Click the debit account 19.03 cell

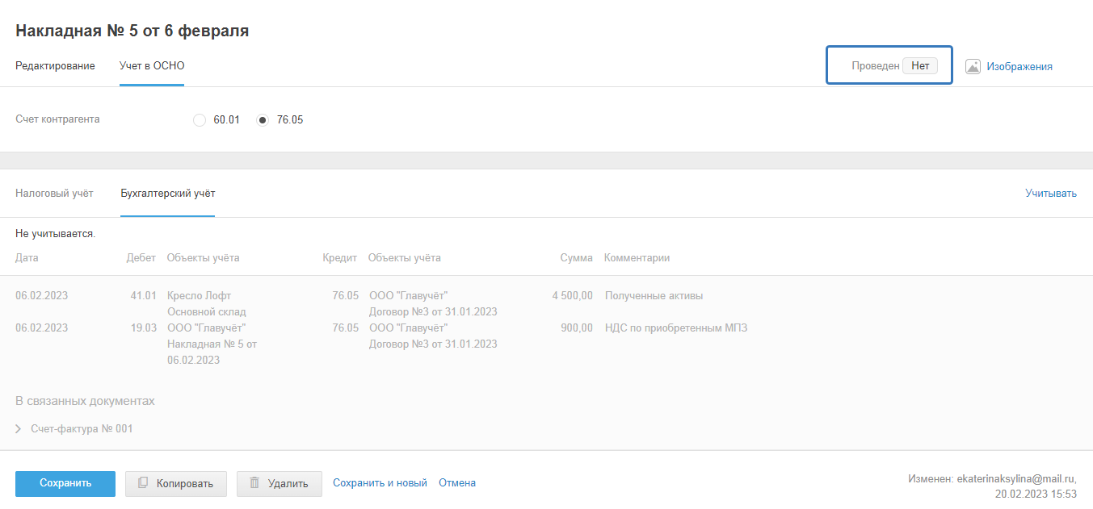[143, 328]
